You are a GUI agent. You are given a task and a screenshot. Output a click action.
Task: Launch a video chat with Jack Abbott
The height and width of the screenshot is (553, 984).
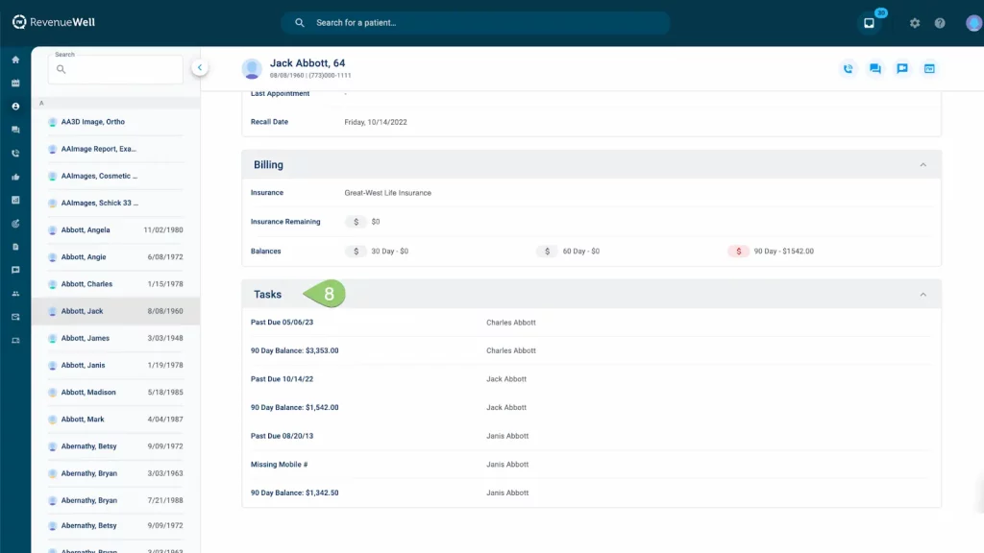pyautogui.click(x=902, y=68)
